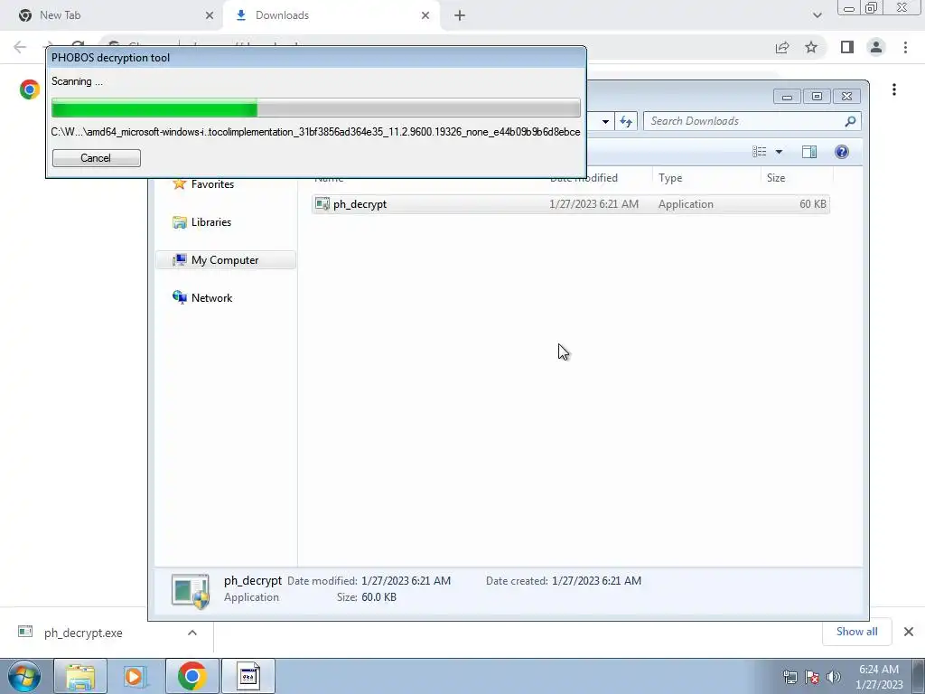This screenshot has width=925, height=694.
Task: Refresh the Explorer address bar location
Action: 626,121
